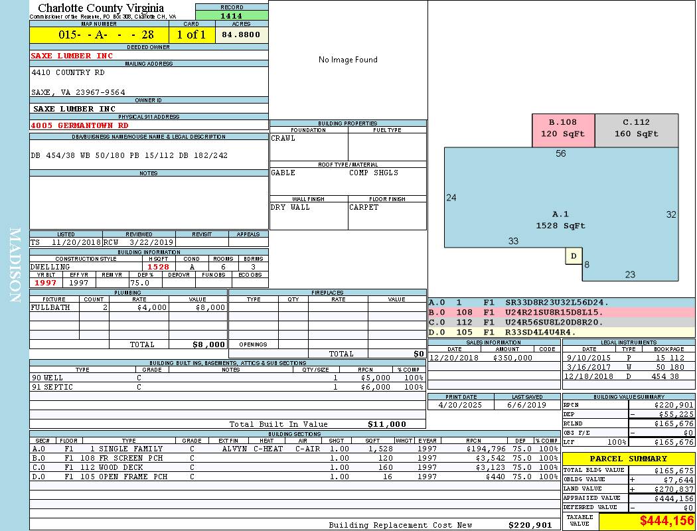Screen dimensions: 697x531
Task: Click the Charlotte County Virginia title
Action: 101,8
